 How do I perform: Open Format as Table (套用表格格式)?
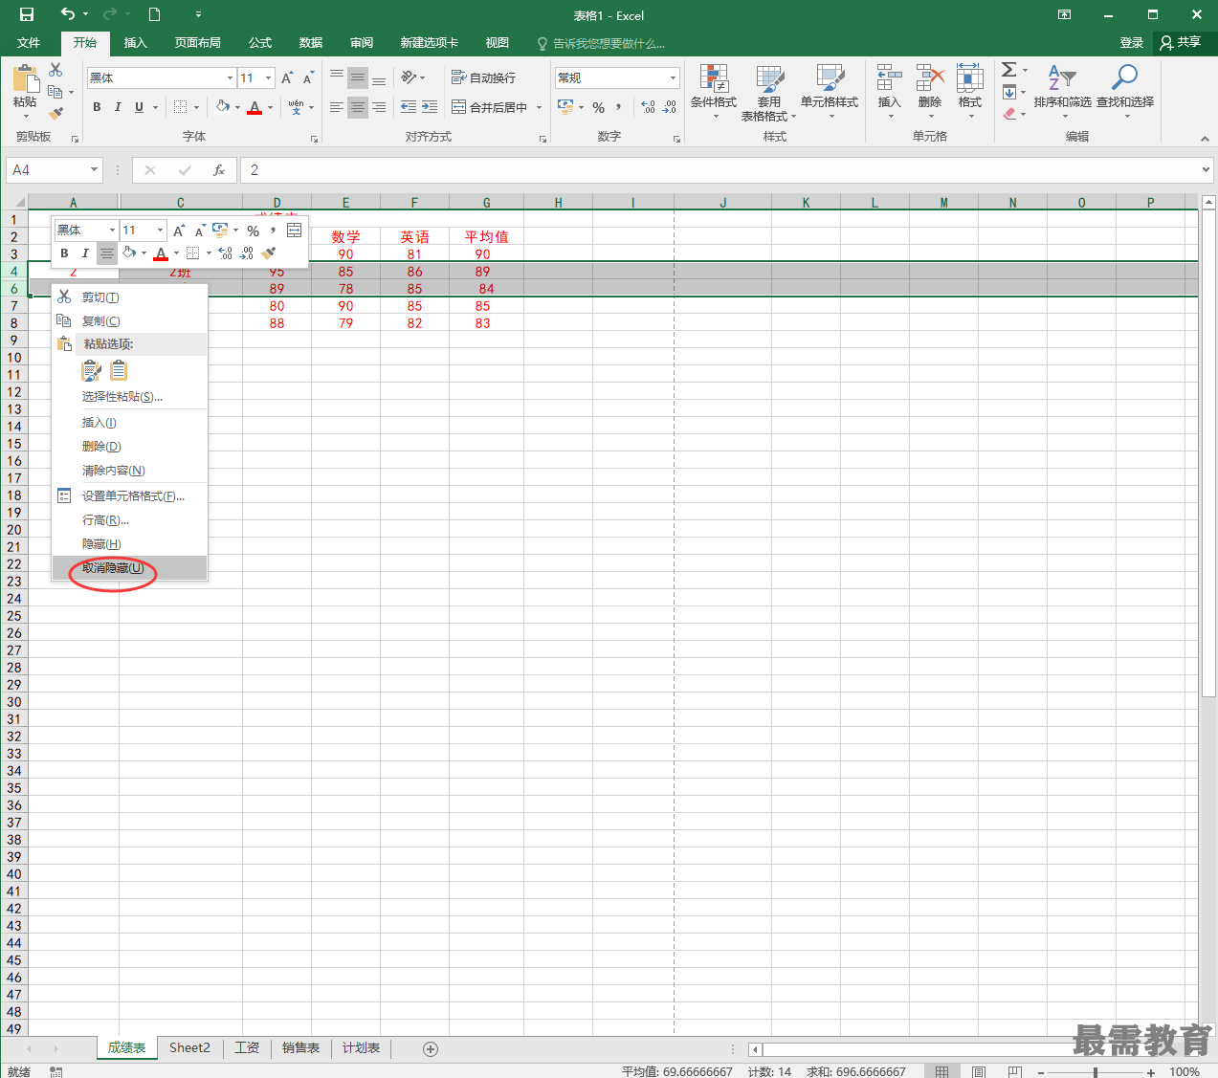769,92
